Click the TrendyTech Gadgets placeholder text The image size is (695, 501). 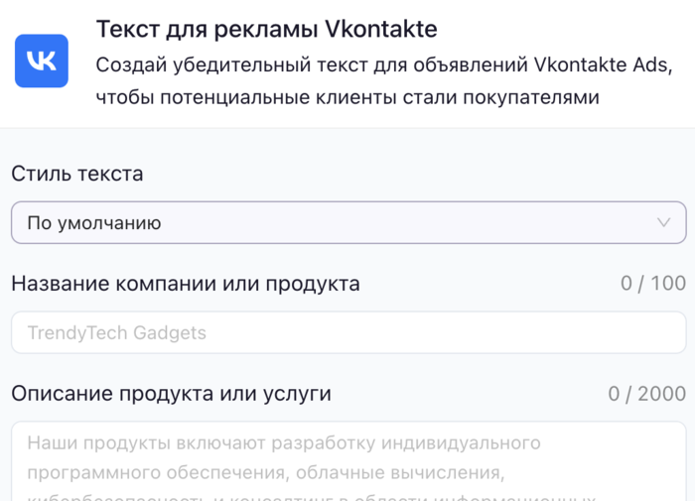[117, 332]
